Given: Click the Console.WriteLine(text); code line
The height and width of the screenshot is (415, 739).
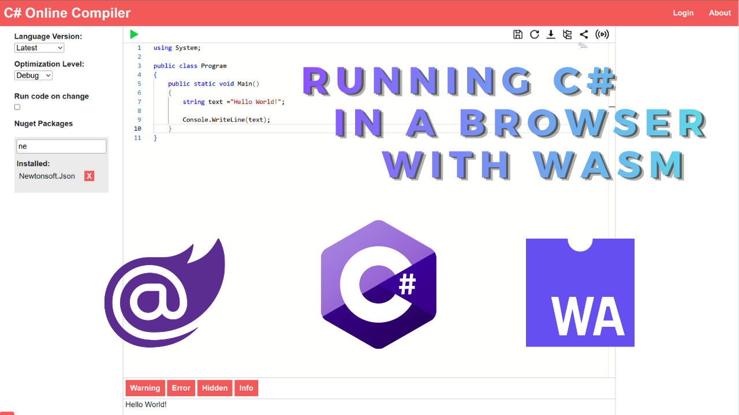Looking at the screenshot, I should 226,120.
